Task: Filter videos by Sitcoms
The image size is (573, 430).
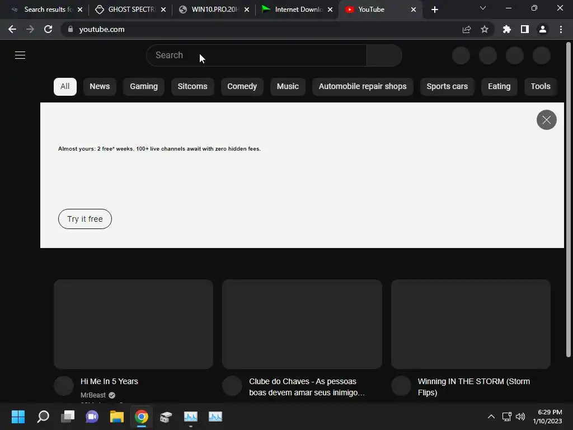Action: 192,87
